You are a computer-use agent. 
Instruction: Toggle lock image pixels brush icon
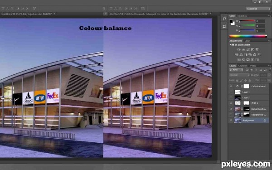[x=241, y=81]
